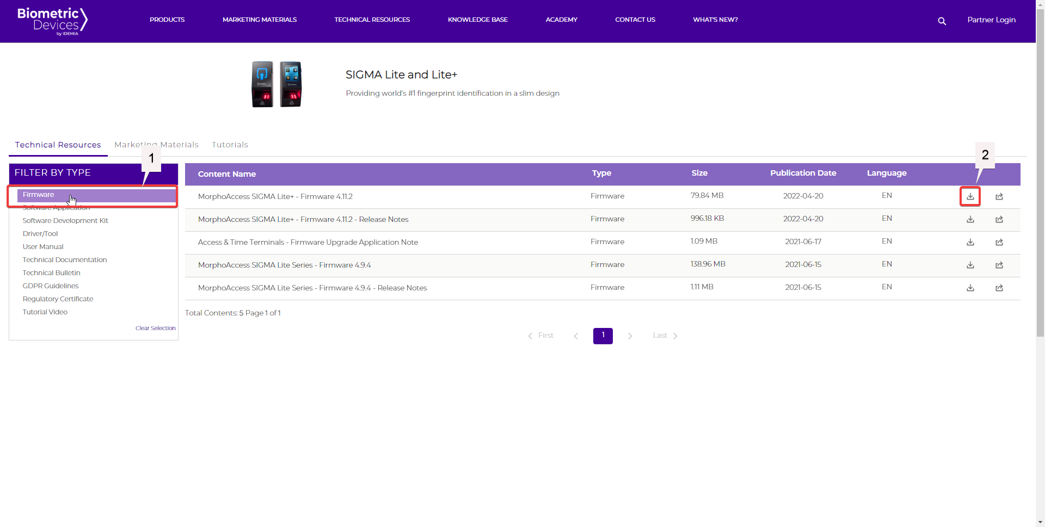
Task: Download Firmware 4.11.2 Release Notes file
Action: coord(970,219)
